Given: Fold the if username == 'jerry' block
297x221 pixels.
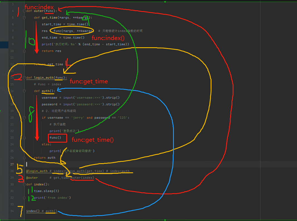Looking at the screenshot, I should [x=24, y=118].
